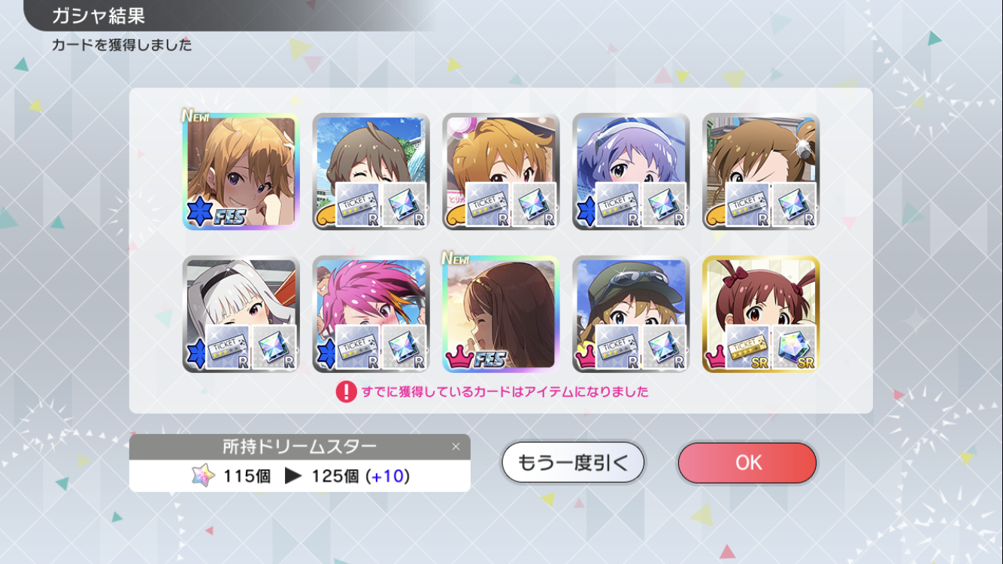The width and height of the screenshot is (1003, 564).
Task: Click the crystal icon on pink-haired card
Action: (404, 347)
